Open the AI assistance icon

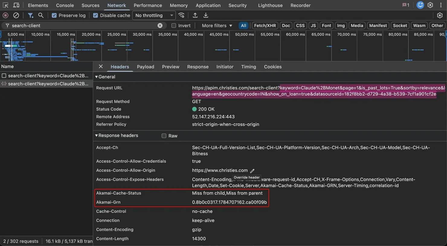point(420,5)
